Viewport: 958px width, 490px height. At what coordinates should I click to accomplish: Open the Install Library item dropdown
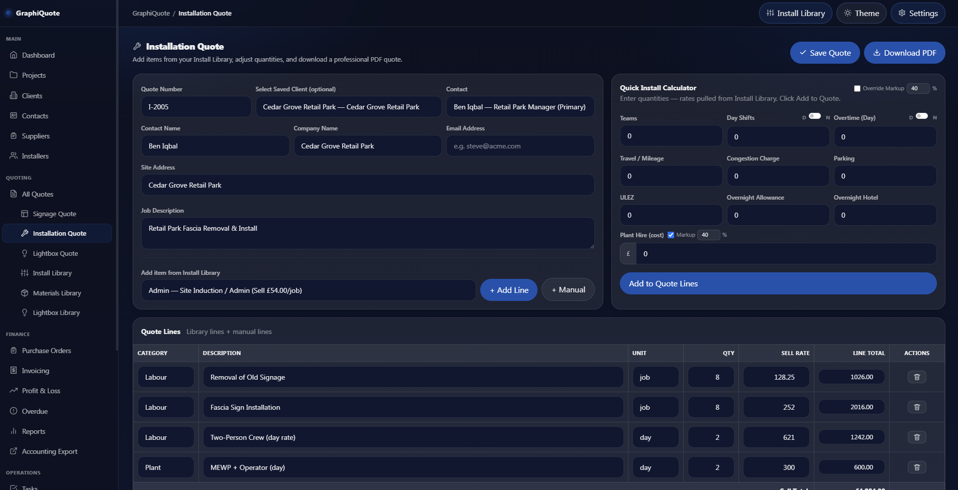coord(308,290)
